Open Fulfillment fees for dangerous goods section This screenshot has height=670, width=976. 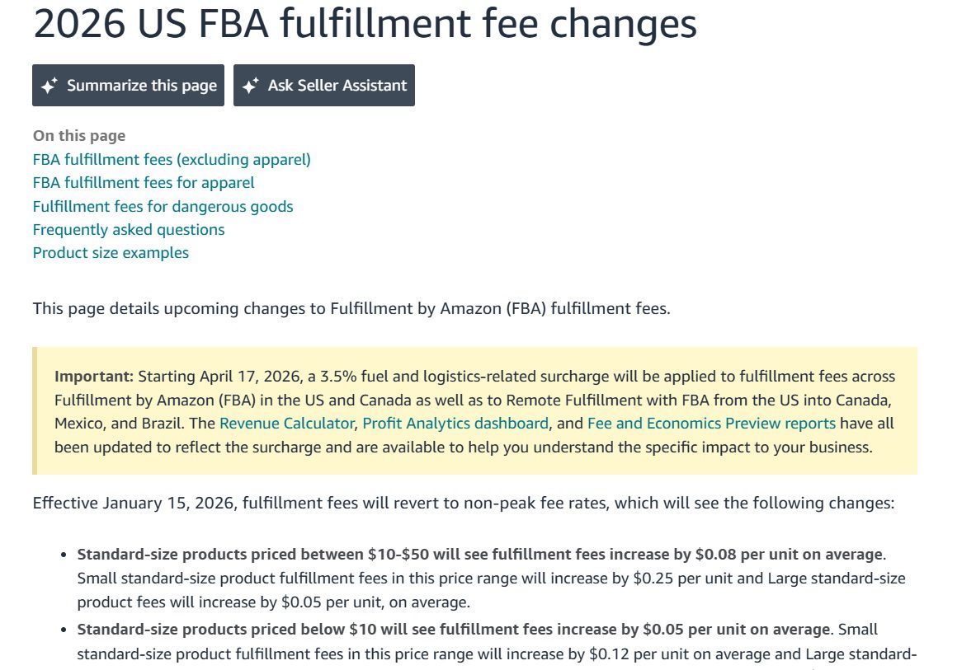point(163,206)
